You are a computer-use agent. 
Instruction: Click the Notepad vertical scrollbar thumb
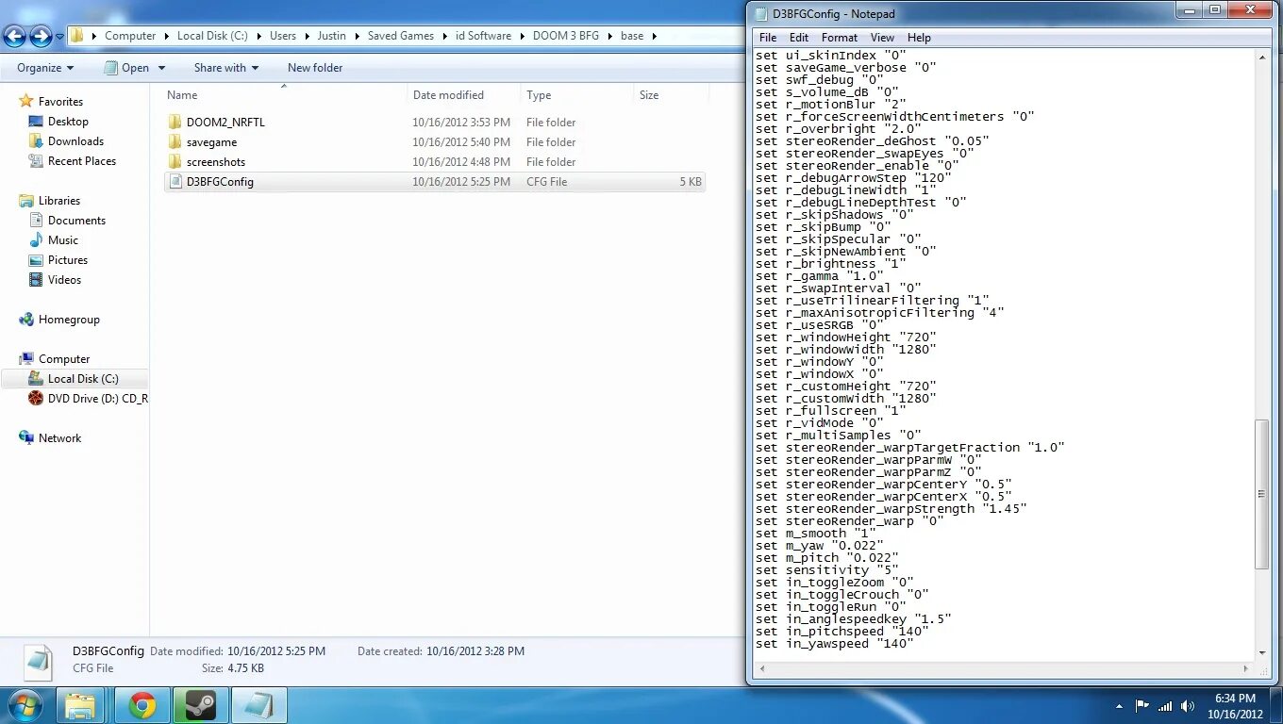1262,494
